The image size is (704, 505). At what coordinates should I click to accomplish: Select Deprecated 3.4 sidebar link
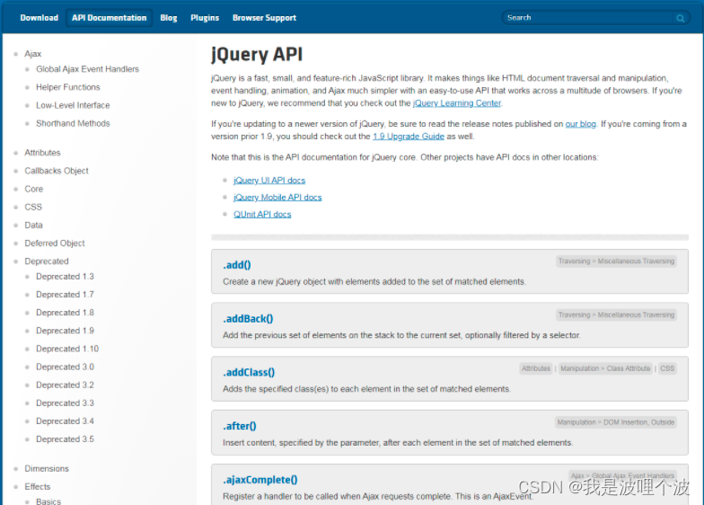point(65,421)
